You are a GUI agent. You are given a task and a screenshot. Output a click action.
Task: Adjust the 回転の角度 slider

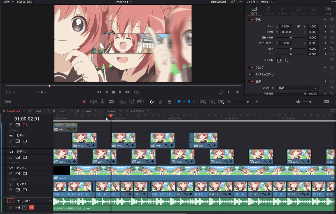click(x=291, y=37)
